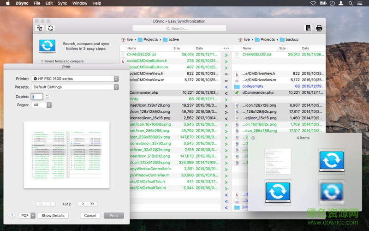The height and width of the screenshot is (231, 369).
Task: Open the Sync menu in menu bar
Action: 62,3
